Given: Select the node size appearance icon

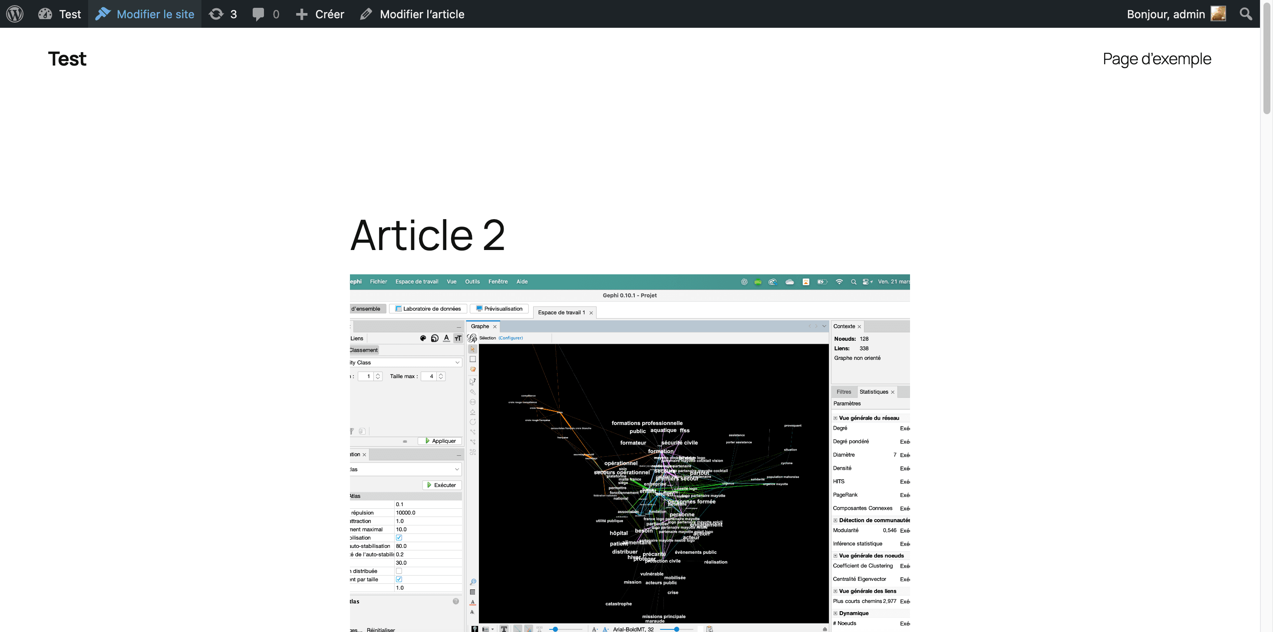Looking at the screenshot, I should 435,339.
